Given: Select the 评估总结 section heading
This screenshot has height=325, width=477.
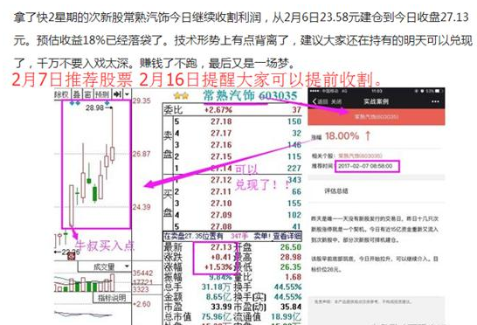Looking at the screenshot, I should pos(336,190).
